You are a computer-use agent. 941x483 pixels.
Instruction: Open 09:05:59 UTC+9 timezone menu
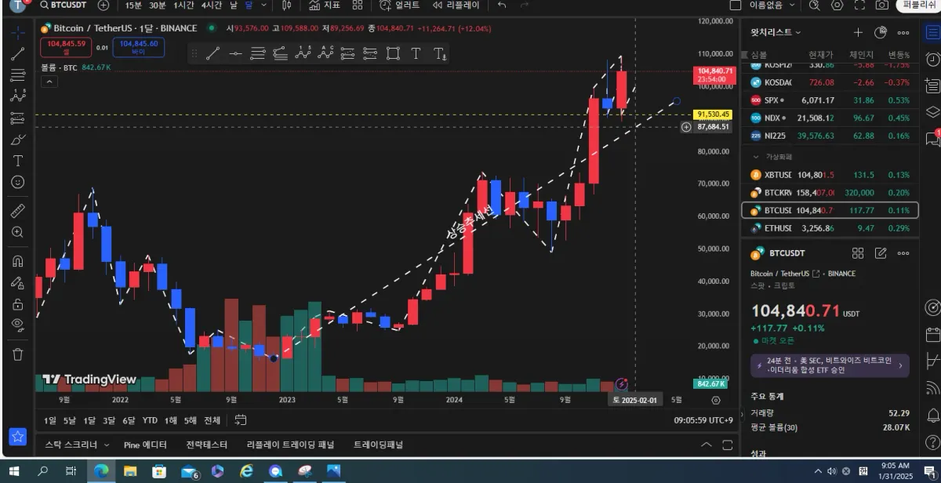[703, 420]
